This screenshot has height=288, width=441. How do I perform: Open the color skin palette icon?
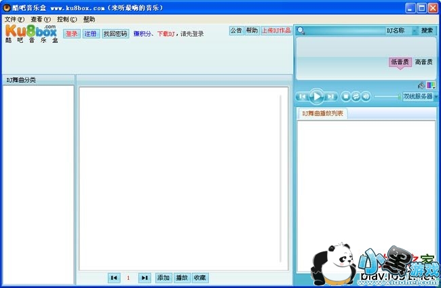(x=431, y=85)
